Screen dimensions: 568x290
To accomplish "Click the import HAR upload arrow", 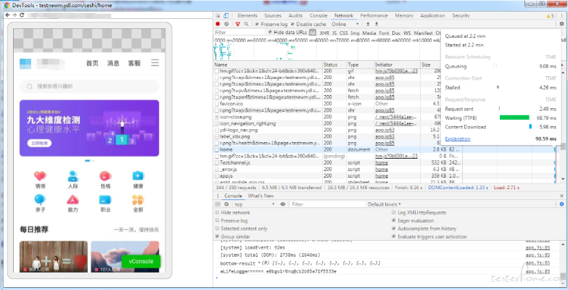I will click(x=368, y=24).
